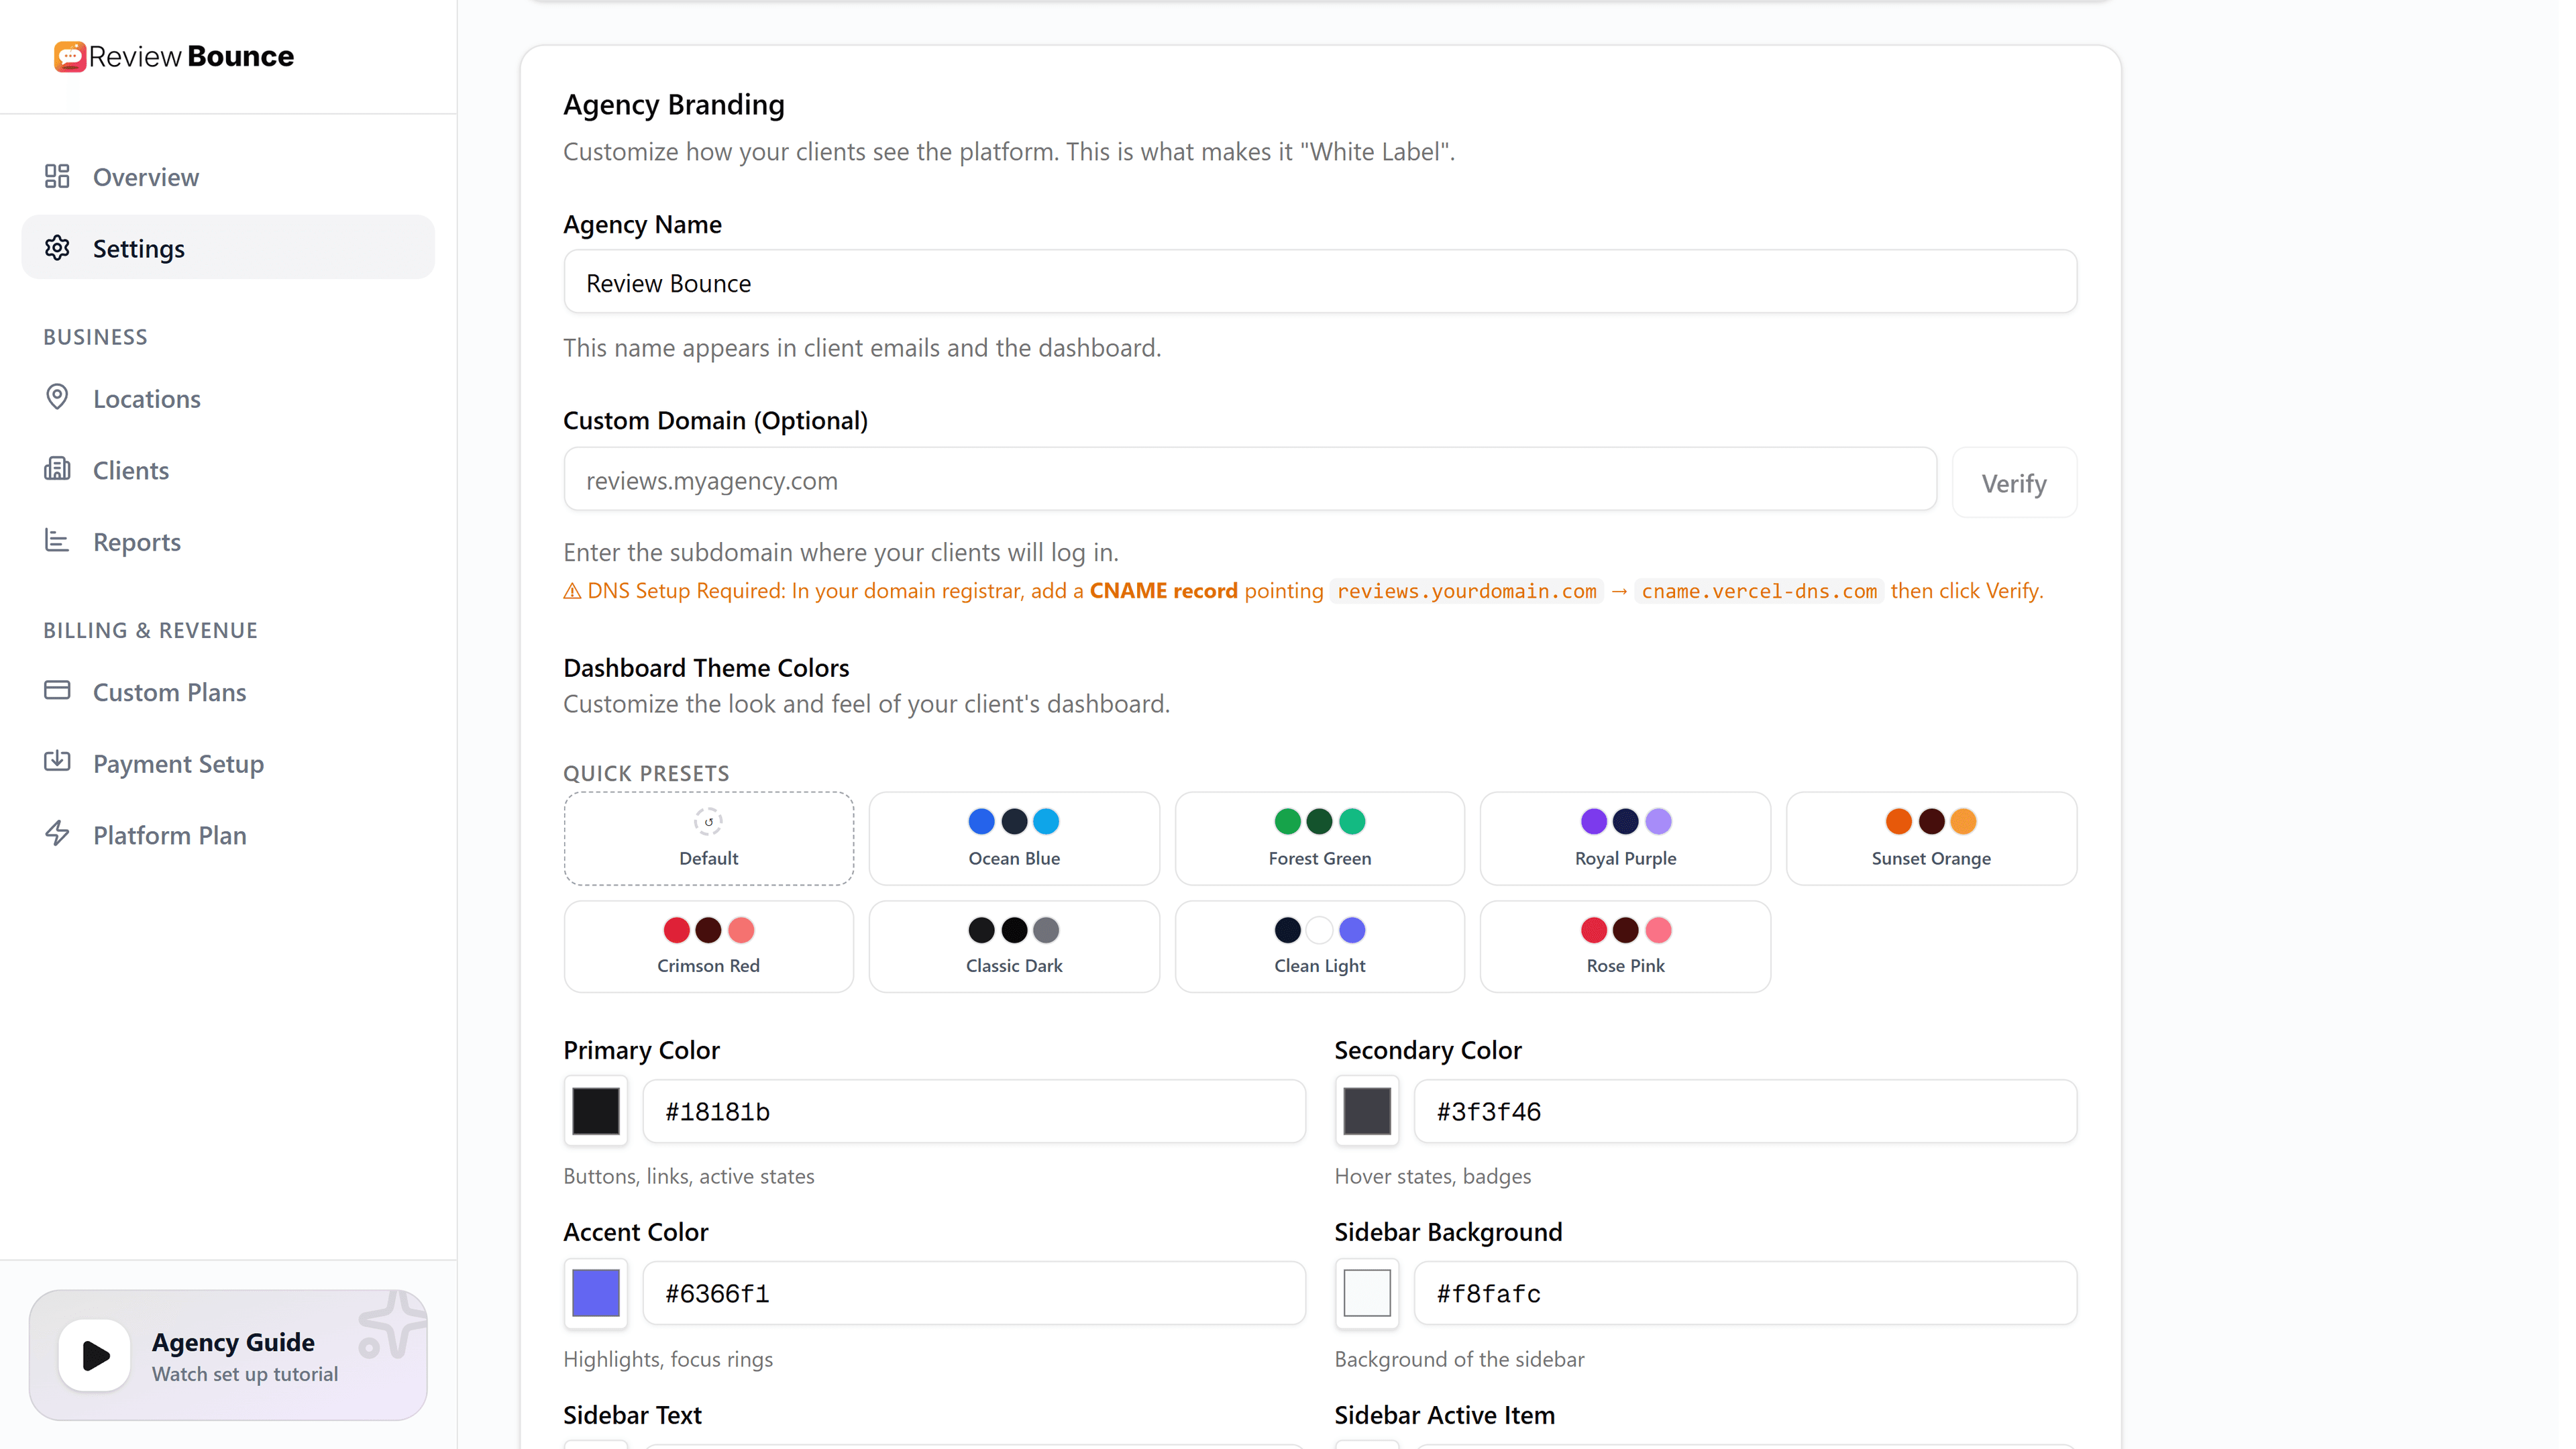
Task: Apply the Forest Green preset
Action: tap(1319, 838)
